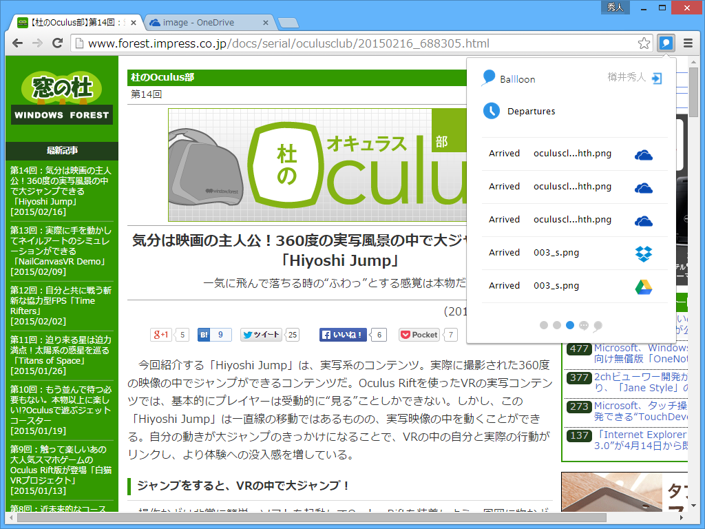Click the Twitter tweet button
Viewport: 705px width, 529px height.
261,335
